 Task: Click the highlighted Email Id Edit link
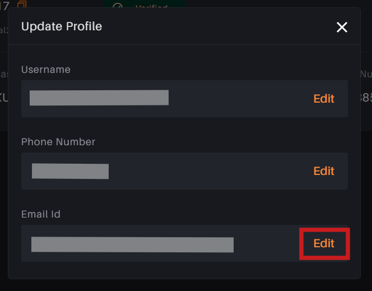(x=324, y=243)
